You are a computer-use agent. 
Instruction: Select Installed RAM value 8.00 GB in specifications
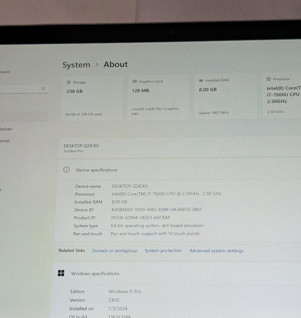point(119,202)
